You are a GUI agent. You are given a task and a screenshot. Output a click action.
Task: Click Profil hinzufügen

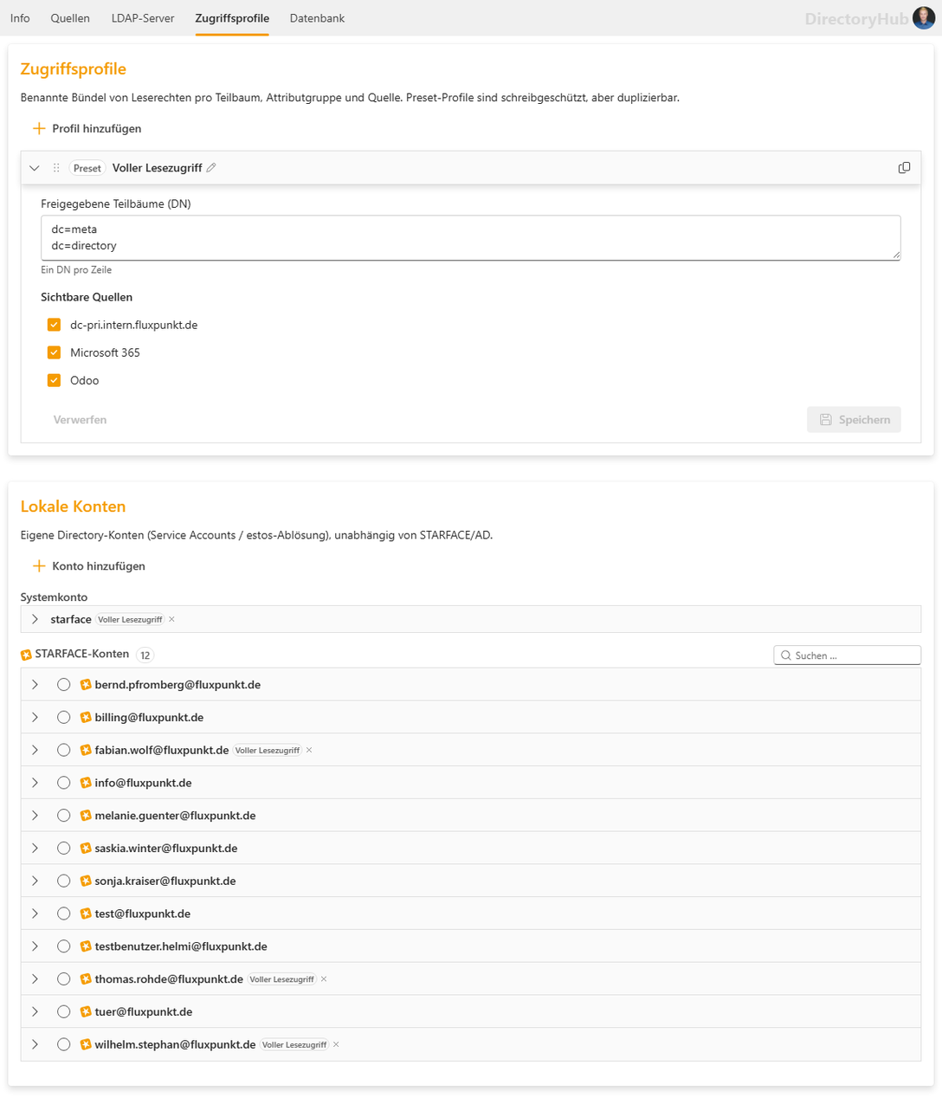(87, 128)
